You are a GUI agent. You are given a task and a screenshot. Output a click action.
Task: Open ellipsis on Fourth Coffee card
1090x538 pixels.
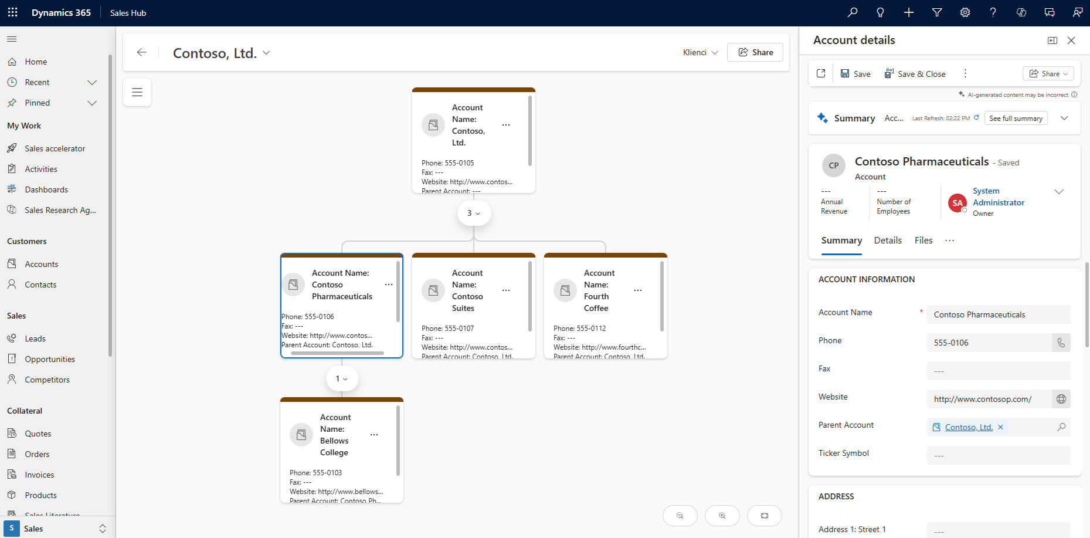(x=638, y=290)
